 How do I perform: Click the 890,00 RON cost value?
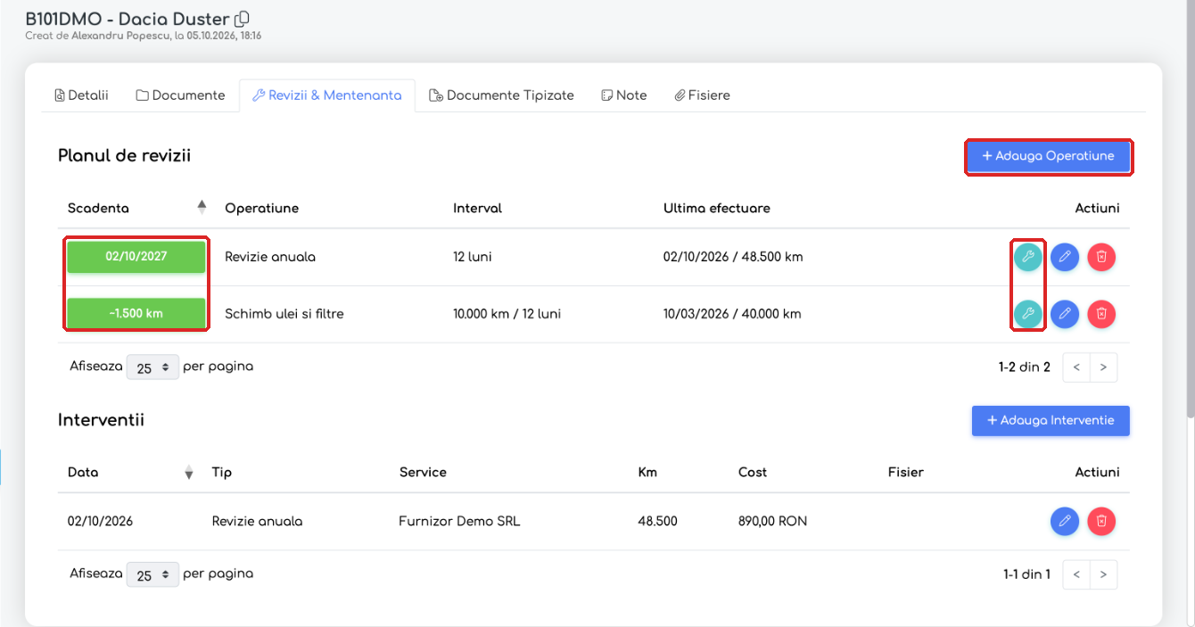pos(772,522)
